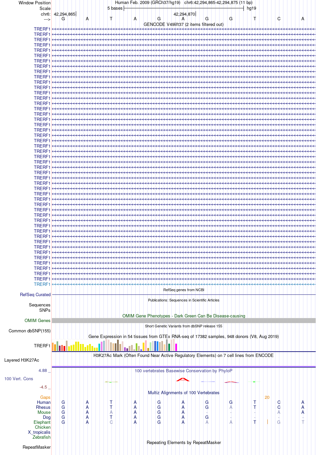
Task: Click the Common dbSNP(155) track label
Action: 30,331
